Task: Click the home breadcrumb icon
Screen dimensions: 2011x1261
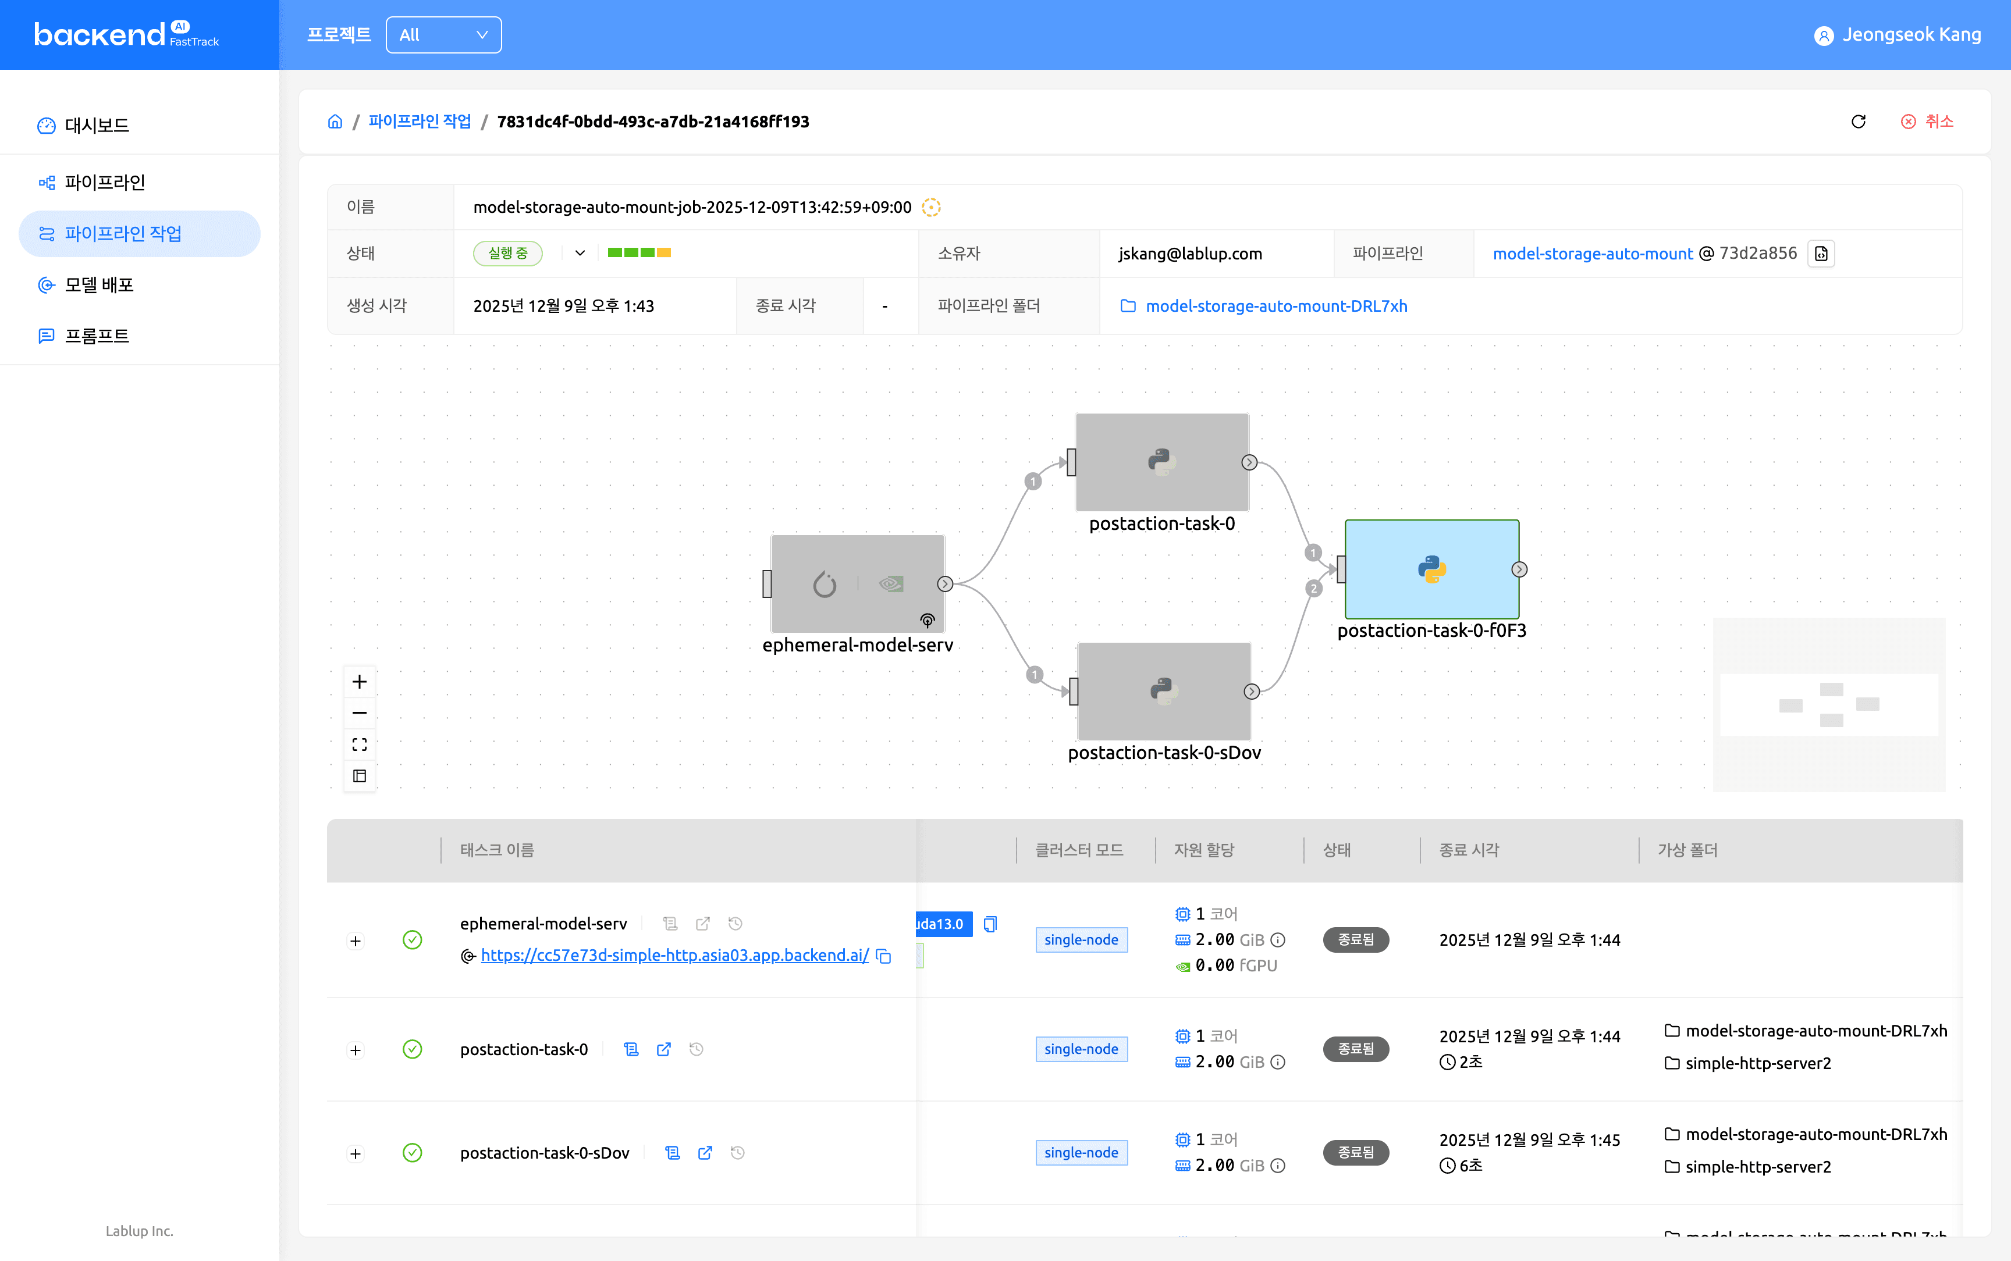Action: pos(335,122)
